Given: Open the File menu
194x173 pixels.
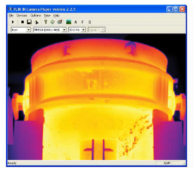Looking at the screenshot, I should click(11, 15).
